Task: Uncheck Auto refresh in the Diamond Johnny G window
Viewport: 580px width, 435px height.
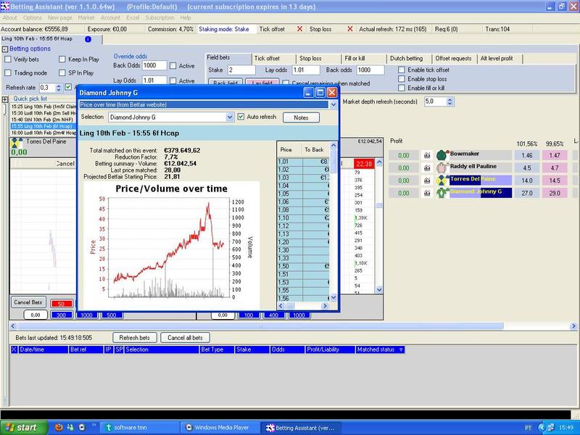Action: coord(241,117)
